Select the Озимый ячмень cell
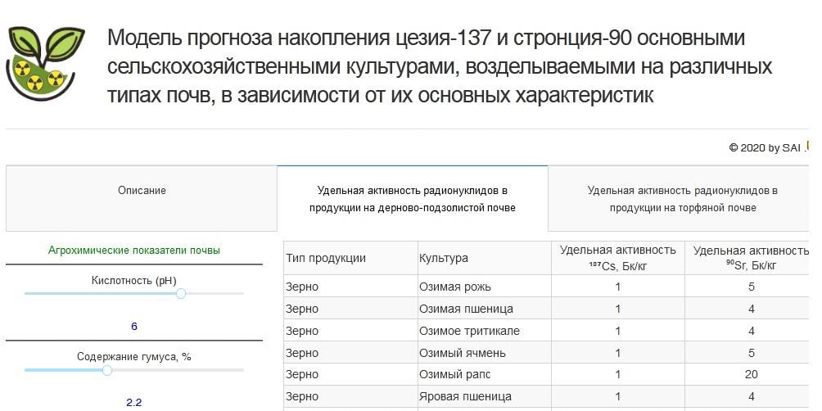This screenshot has width=822, height=411. 463,353
